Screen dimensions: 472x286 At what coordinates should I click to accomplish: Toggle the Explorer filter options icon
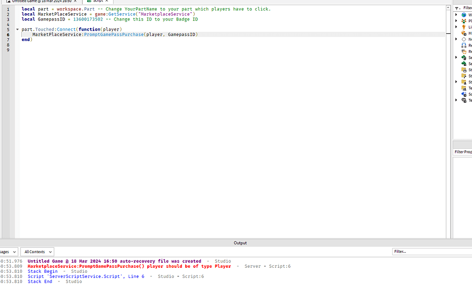457,7
